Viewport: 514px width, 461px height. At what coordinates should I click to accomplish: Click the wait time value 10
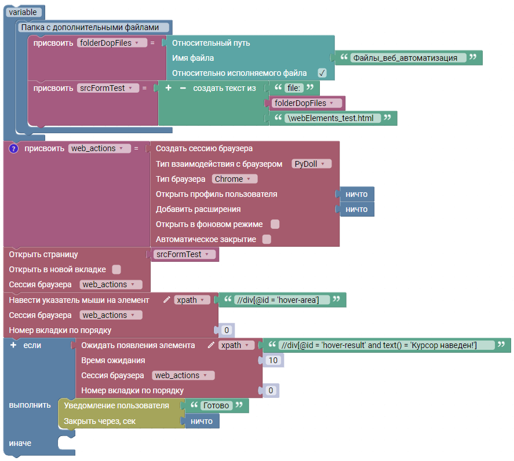tap(273, 360)
